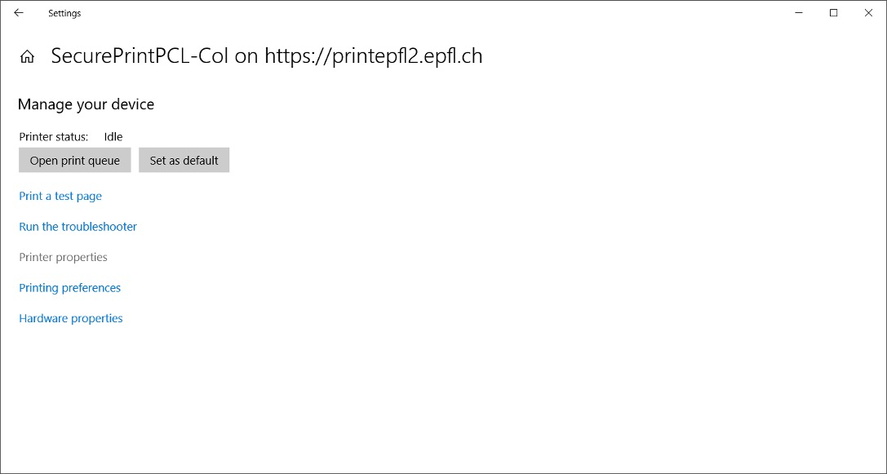Image resolution: width=887 pixels, height=474 pixels.
Task: Open the grayed-out Printer properties link
Action: (x=63, y=257)
